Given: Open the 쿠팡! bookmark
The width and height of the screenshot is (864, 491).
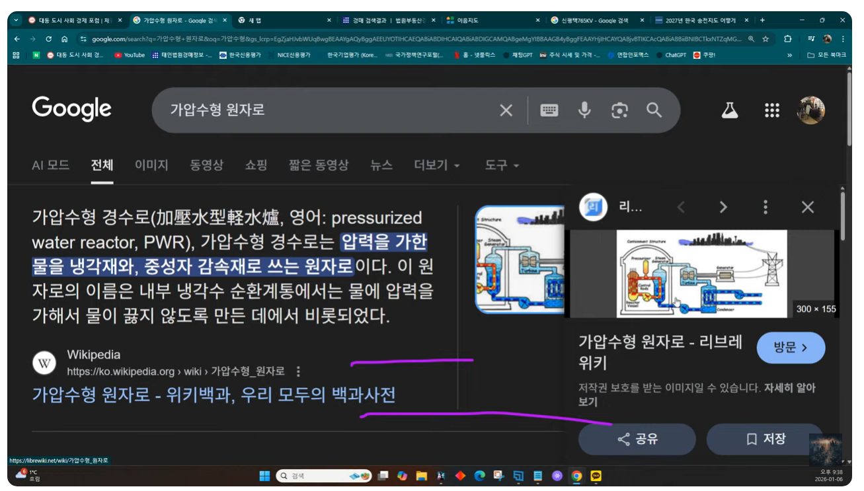Looking at the screenshot, I should click(705, 56).
